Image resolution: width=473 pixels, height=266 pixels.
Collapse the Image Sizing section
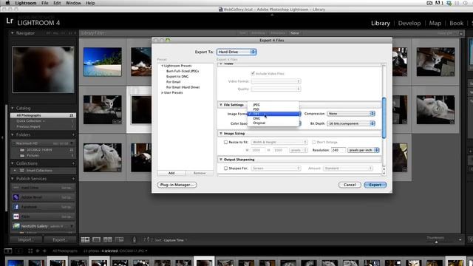(x=221, y=133)
